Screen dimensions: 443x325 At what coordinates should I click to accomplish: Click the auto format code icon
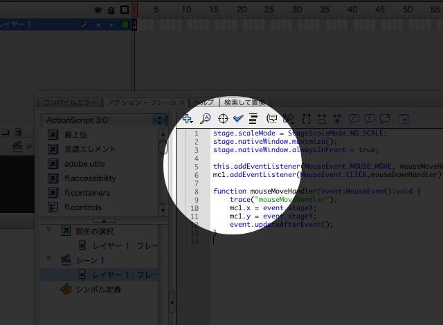tap(253, 118)
